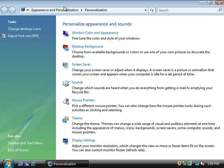
Task: Open Ease of Access link
Action: click(x=18, y=150)
